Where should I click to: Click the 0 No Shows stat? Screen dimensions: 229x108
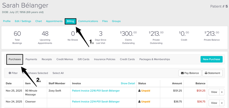click(73, 36)
